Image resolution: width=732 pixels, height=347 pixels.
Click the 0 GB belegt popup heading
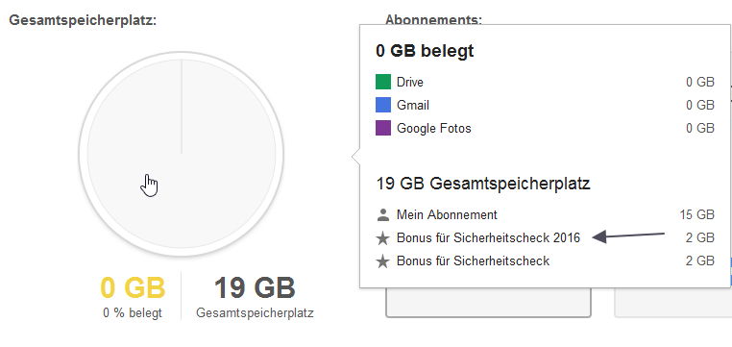(425, 50)
